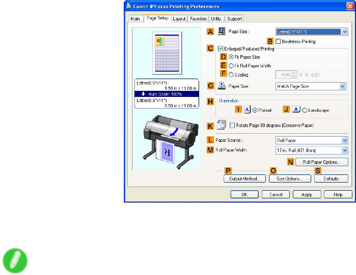Choose the Scaling radio button
Screen dimensions: 356x275
(231, 74)
